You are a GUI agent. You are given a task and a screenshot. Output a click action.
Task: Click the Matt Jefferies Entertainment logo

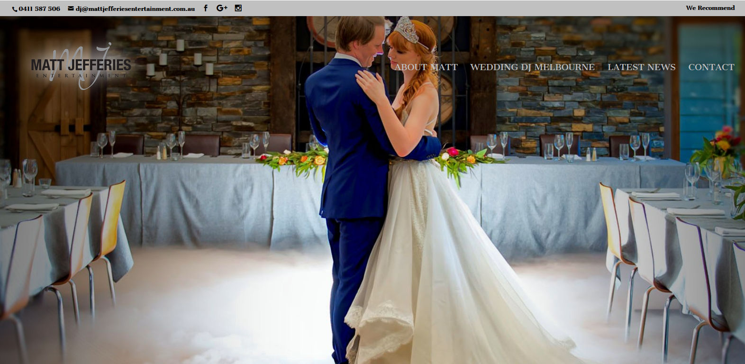81,66
